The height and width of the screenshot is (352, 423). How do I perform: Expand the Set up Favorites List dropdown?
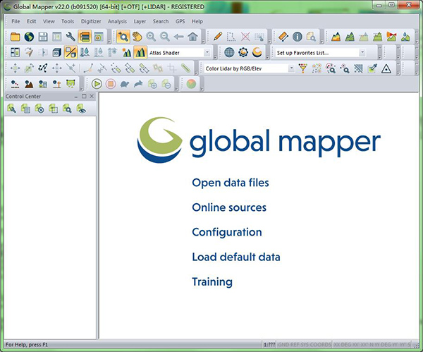click(362, 53)
